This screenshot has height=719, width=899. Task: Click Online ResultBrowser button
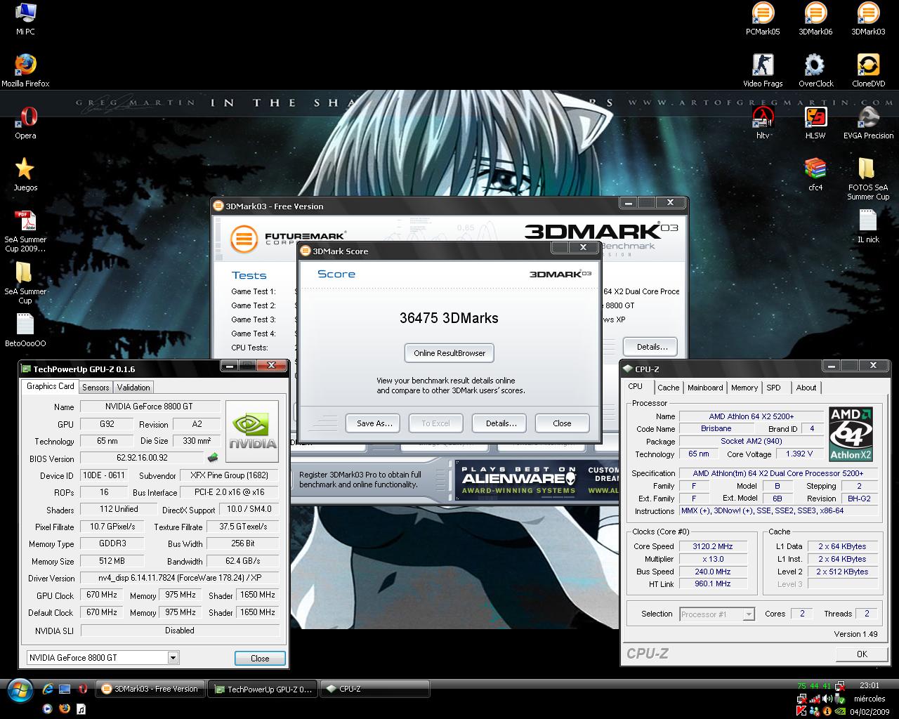(x=449, y=353)
